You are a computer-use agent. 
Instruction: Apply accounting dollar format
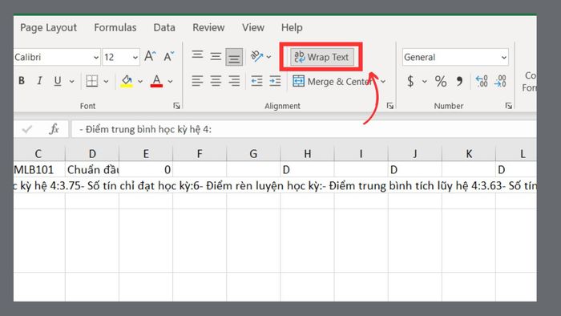[410, 81]
